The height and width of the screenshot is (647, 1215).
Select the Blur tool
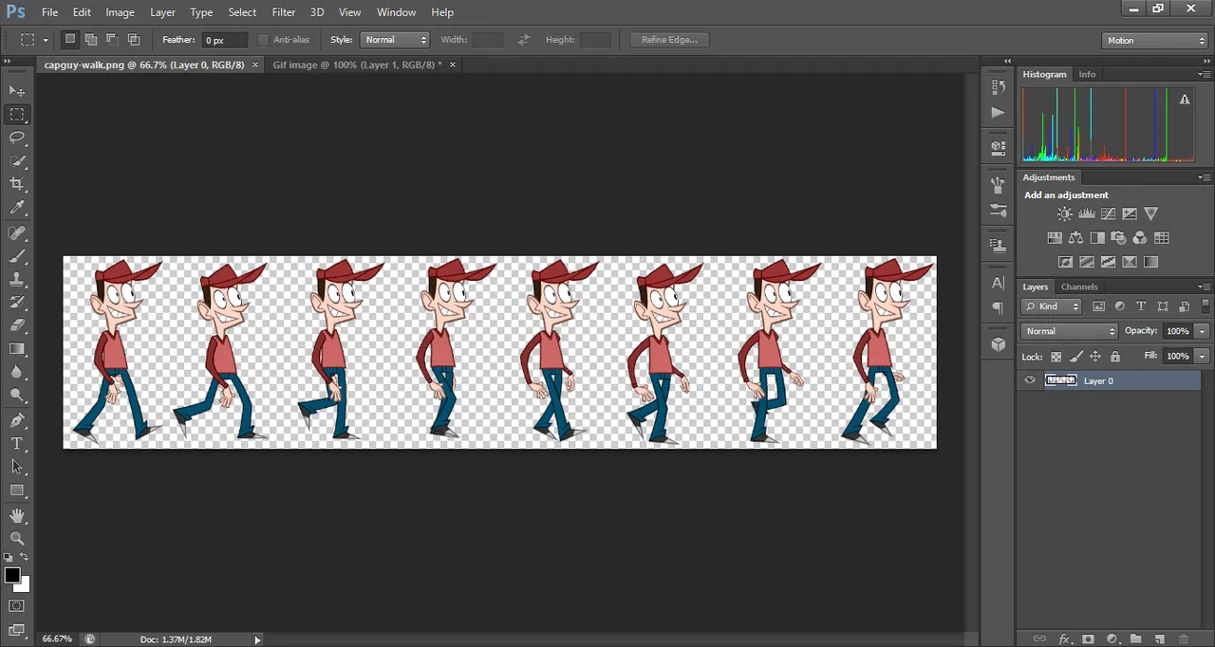tap(17, 372)
